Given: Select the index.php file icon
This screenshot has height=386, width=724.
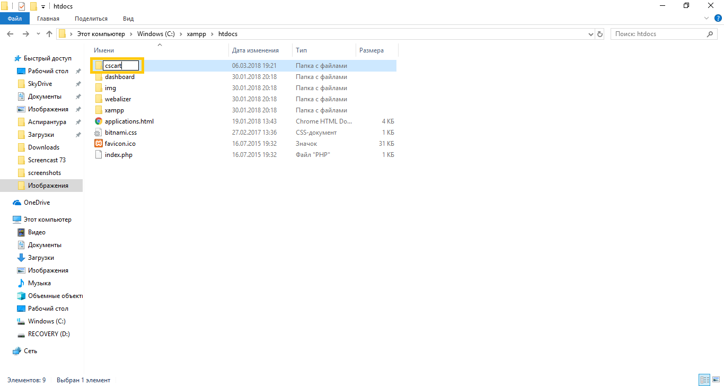Looking at the screenshot, I should pos(99,155).
